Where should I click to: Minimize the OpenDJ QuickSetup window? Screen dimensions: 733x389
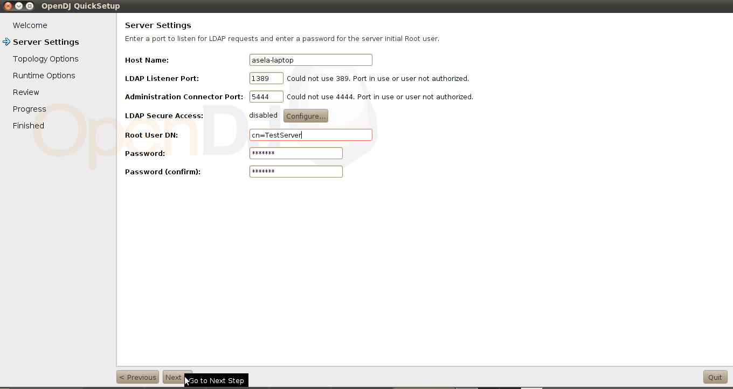tap(19, 6)
